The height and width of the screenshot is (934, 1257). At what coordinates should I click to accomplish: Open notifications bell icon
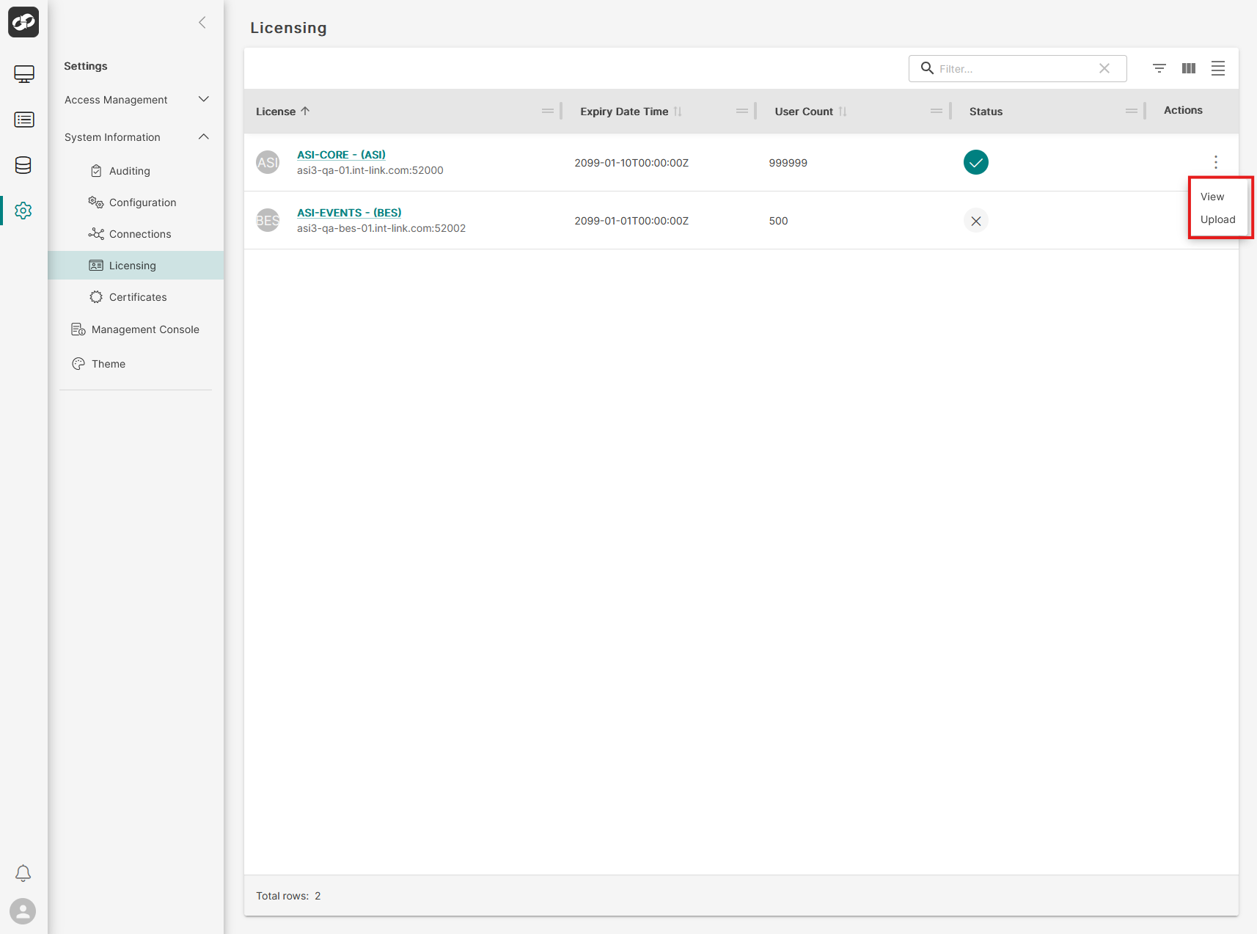(x=23, y=873)
